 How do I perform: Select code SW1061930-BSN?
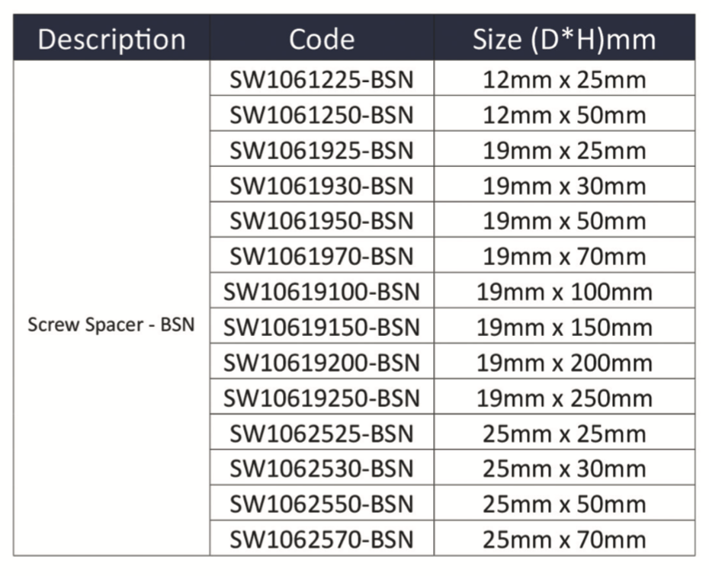pos(322,186)
